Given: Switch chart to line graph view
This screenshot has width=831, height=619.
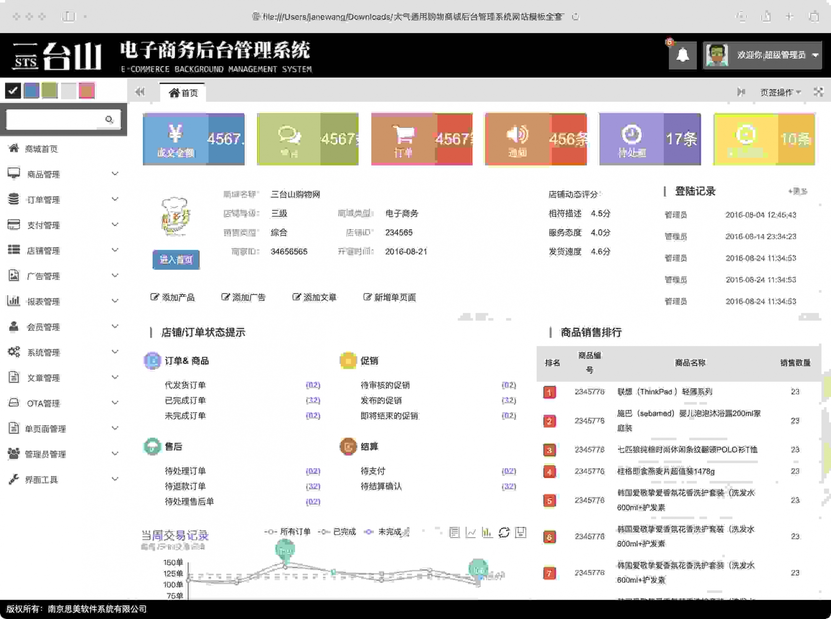Looking at the screenshot, I should tap(471, 532).
